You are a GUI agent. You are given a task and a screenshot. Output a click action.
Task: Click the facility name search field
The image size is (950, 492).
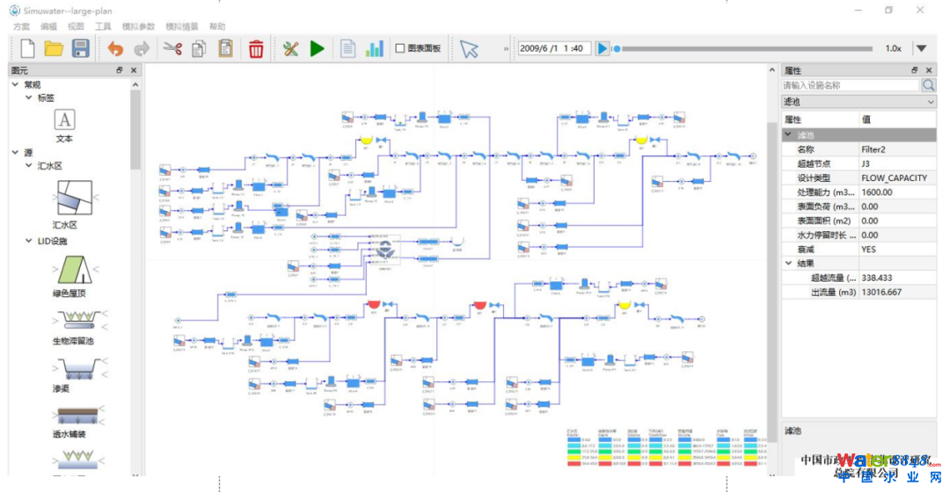(850, 85)
